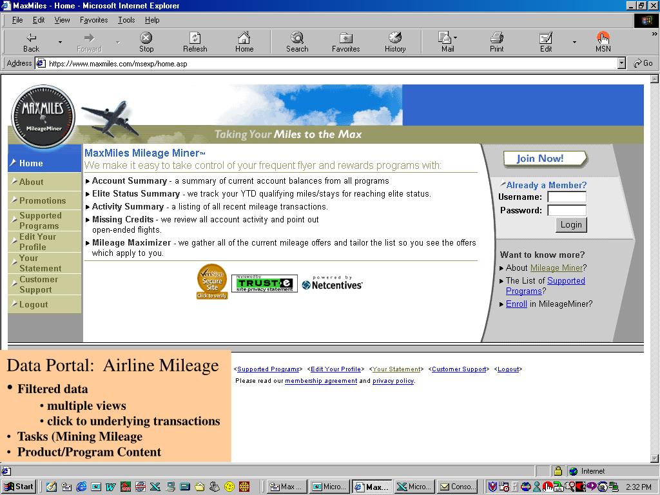Click the TRUSTe site privacy statement badge
Image resolution: width=660 pixels, height=495 pixels.
264,284
